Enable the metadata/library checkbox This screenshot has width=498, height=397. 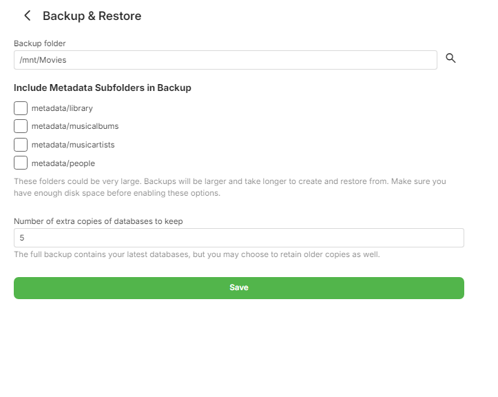(x=21, y=108)
